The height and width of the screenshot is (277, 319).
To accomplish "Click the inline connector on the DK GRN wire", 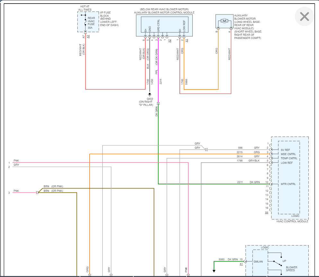I will (158, 104).
